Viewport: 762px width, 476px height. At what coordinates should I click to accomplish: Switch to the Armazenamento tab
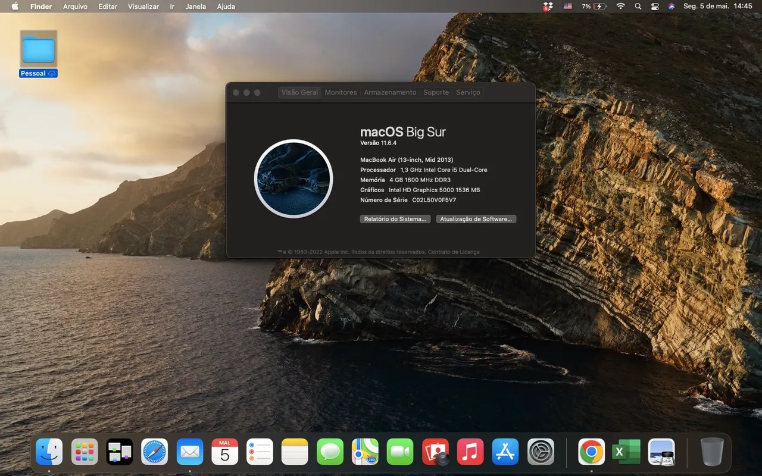[390, 92]
